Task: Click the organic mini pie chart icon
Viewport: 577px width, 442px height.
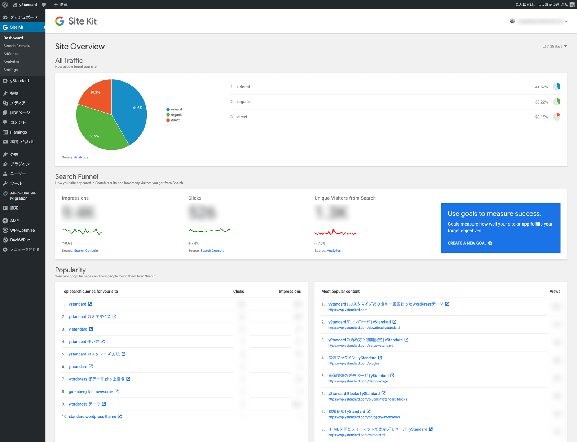Action: (x=557, y=102)
